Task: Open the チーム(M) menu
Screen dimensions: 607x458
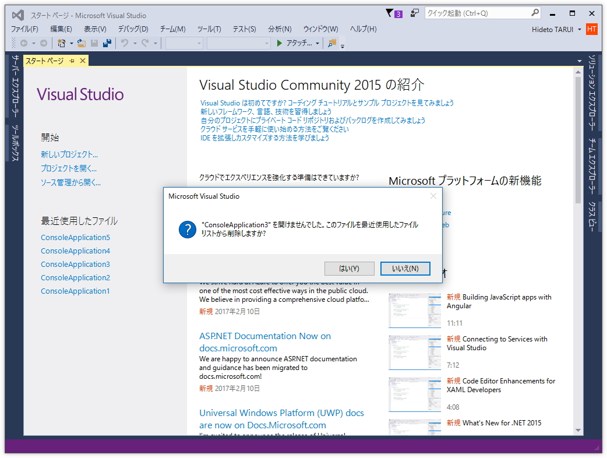Action: [x=173, y=29]
